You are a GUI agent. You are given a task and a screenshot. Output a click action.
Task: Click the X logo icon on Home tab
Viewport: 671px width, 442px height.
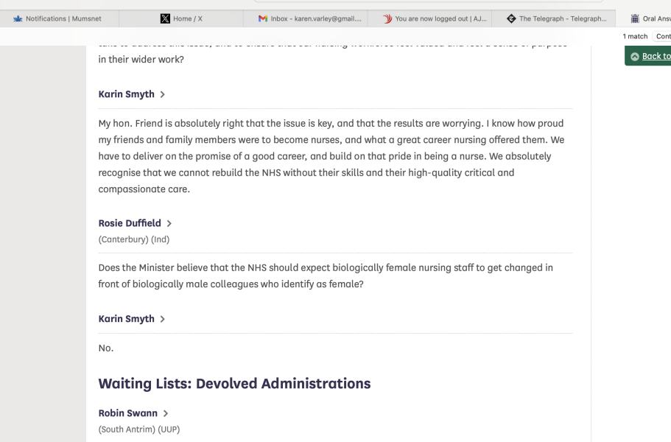tap(165, 18)
